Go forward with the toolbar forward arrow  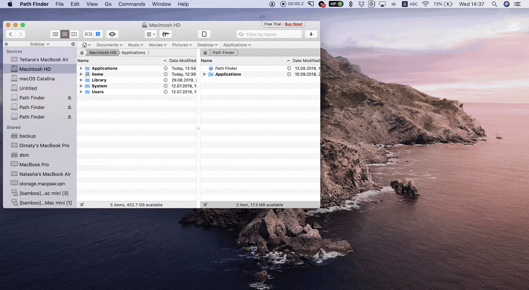click(20, 34)
